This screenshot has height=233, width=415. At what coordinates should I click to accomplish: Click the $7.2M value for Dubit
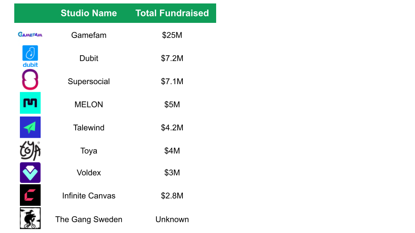(172, 58)
